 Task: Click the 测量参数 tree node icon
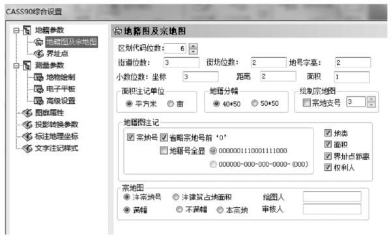(x=27, y=66)
